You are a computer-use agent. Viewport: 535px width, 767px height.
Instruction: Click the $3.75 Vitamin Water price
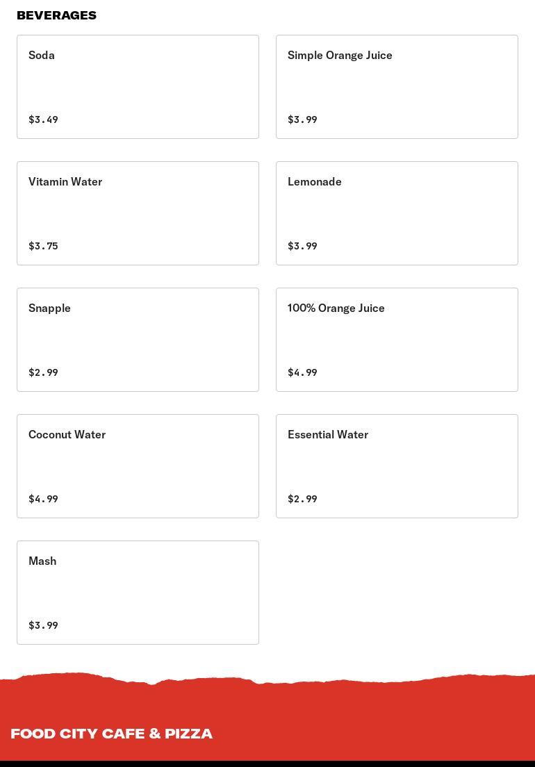click(43, 246)
